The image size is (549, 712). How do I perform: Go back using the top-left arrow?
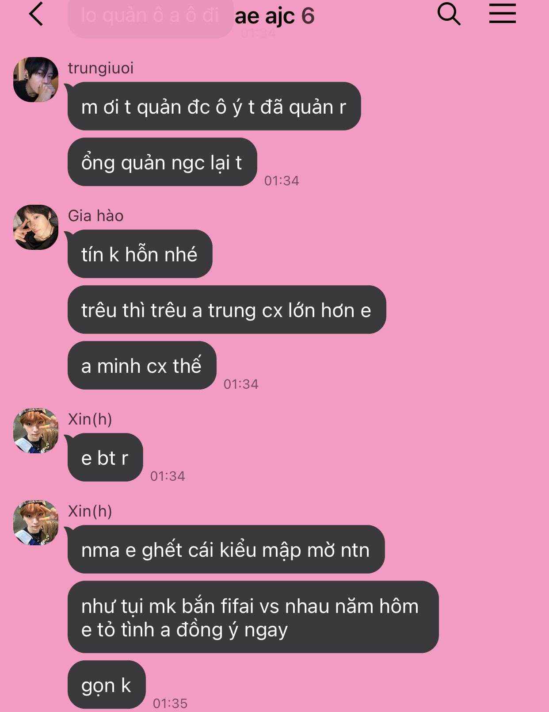[36, 14]
